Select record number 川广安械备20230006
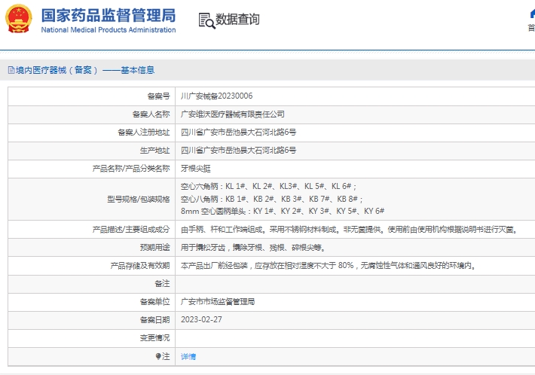The width and height of the screenshot is (535, 375). [217, 96]
